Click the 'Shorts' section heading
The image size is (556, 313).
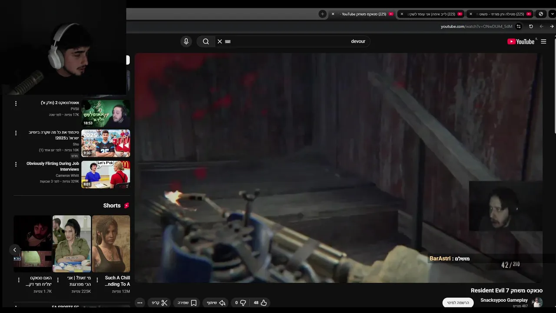(x=112, y=206)
